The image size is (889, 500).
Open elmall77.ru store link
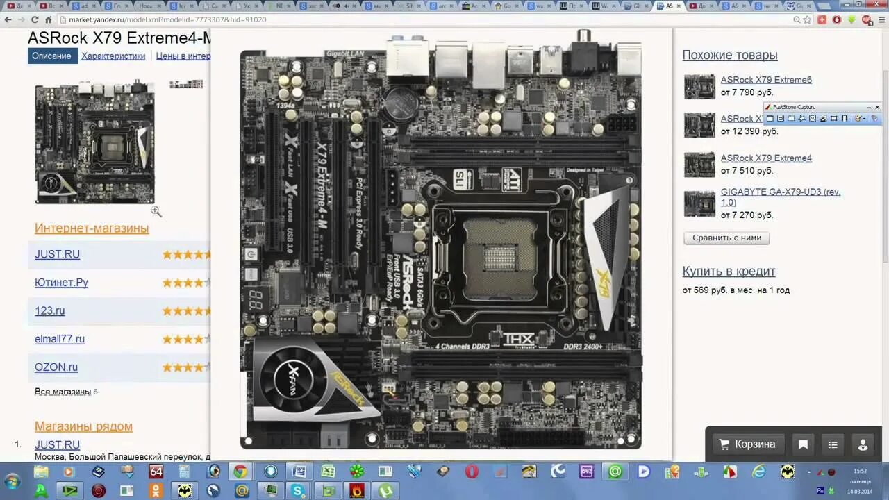pyautogui.click(x=60, y=339)
